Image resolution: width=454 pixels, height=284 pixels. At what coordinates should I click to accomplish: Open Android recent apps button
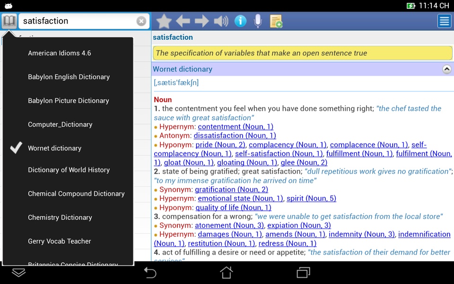(303, 273)
